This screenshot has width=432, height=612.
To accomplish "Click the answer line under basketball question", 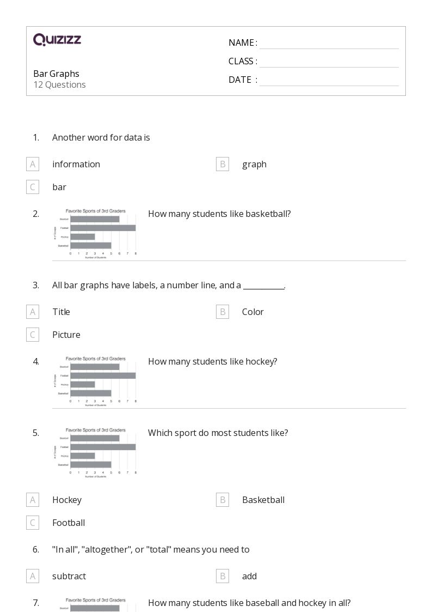I will 229,260.
